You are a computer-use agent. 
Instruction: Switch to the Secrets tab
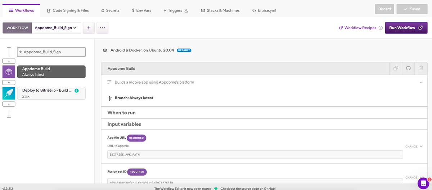tap(110, 10)
